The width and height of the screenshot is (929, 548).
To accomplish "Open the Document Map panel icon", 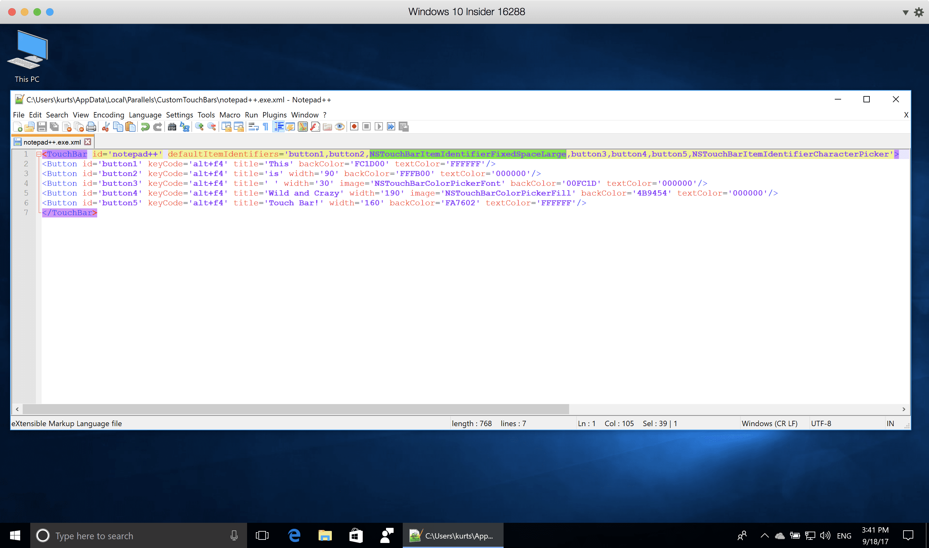I will (303, 127).
